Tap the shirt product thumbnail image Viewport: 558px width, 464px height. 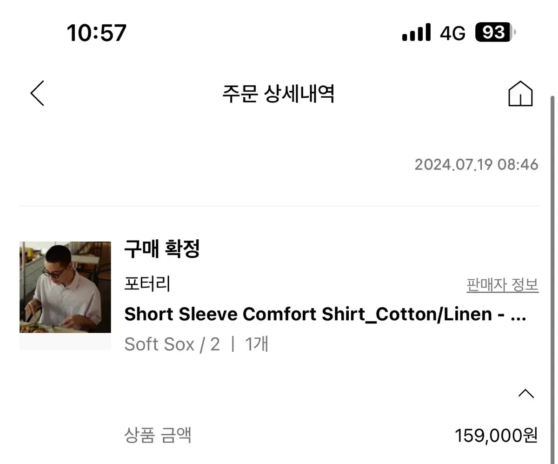tap(65, 287)
